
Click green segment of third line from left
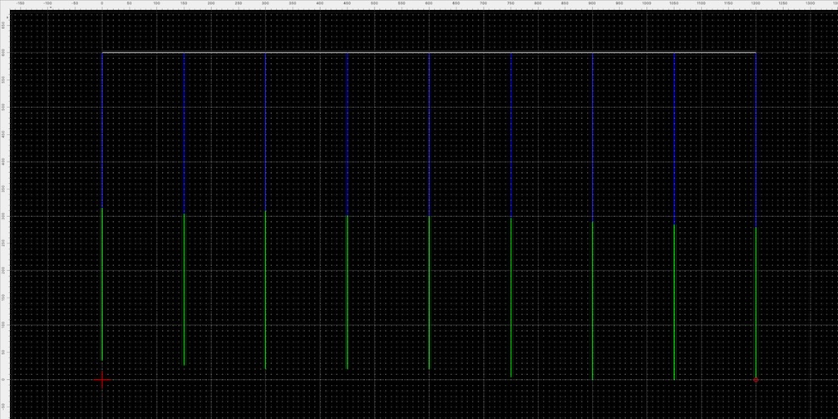click(265, 290)
